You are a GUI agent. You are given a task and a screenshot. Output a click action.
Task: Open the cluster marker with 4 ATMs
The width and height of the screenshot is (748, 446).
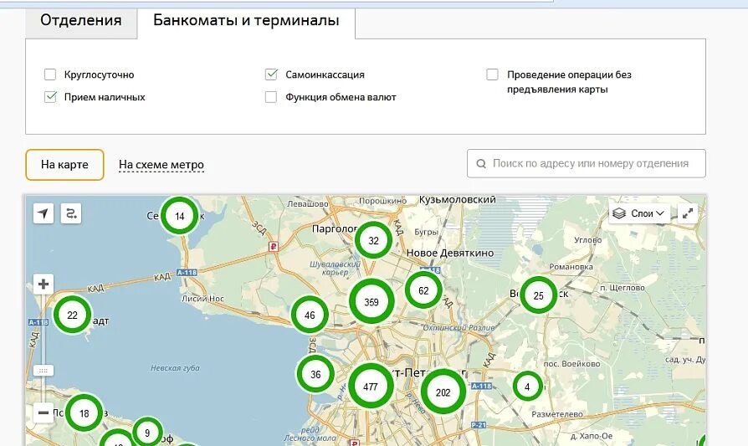click(527, 387)
